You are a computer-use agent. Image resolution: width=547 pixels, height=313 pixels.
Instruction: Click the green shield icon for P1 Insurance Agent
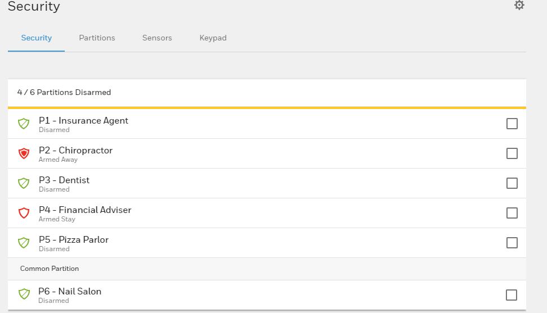click(x=24, y=124)
